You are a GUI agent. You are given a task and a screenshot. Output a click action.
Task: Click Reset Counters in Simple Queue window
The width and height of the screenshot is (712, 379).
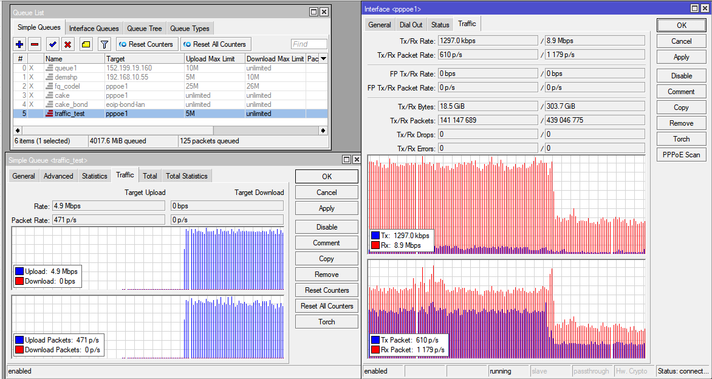tap(326, 290)
